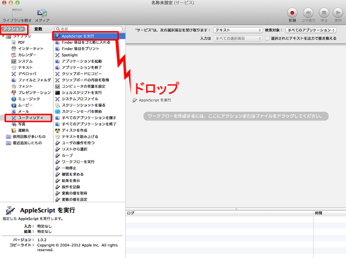Run the workflow with 実行 button
346x258 pixels.
338,13
